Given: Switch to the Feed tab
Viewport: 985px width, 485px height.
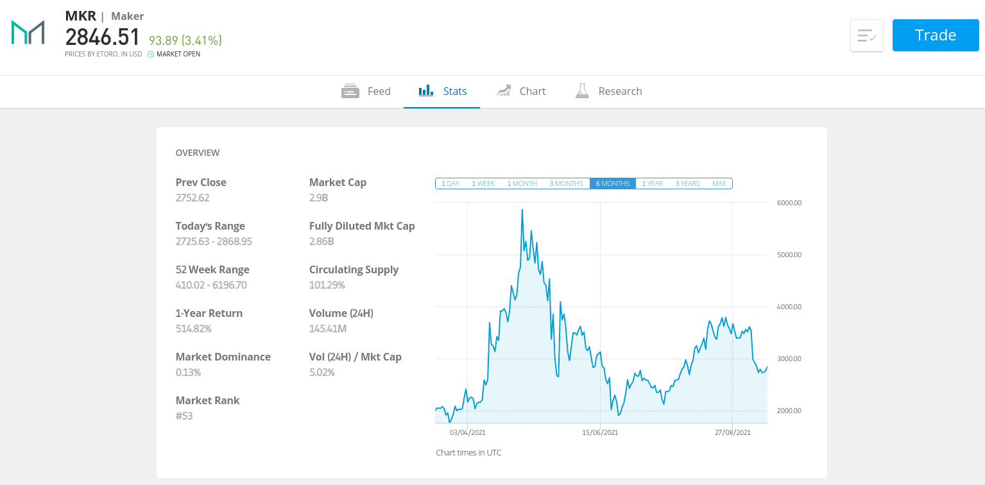Looking at the screenshot, I should tap(366, 91).
